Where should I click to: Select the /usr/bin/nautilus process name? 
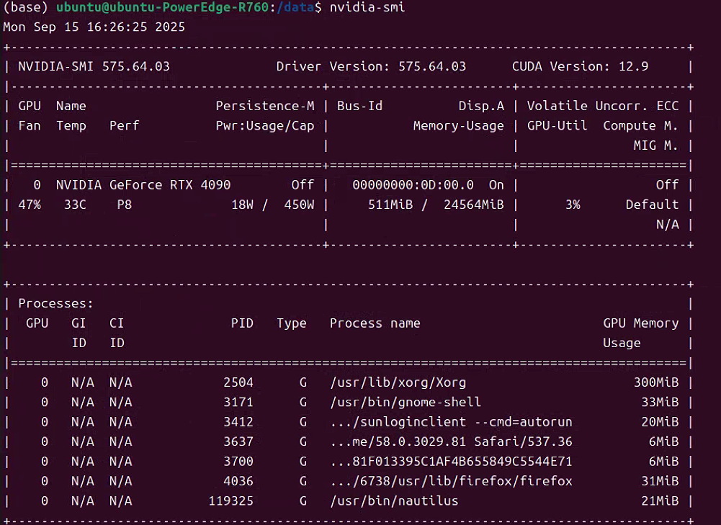[x=394, y=501]
